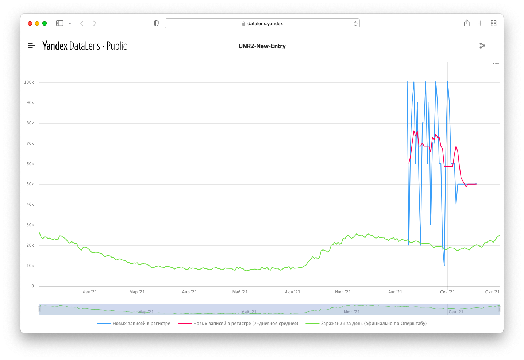Click the 100k y-axis label

[29, 82]
